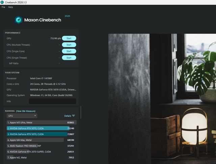Select the Apple M4 Max, Metal ranking row
The image size is (216, 164).
pyautogui.click(x=42, y=140)
